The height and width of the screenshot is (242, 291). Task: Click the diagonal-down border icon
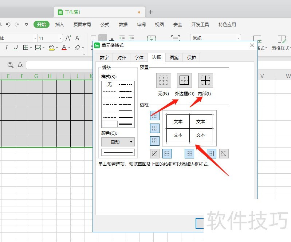point(224,154)
